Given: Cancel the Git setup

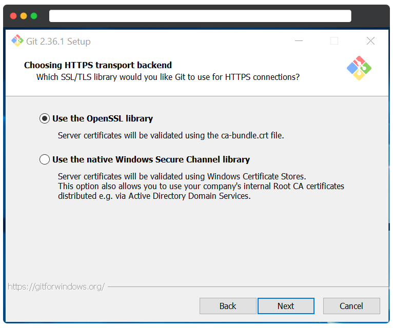Looking at the screenshot, I should click(351, 306).
